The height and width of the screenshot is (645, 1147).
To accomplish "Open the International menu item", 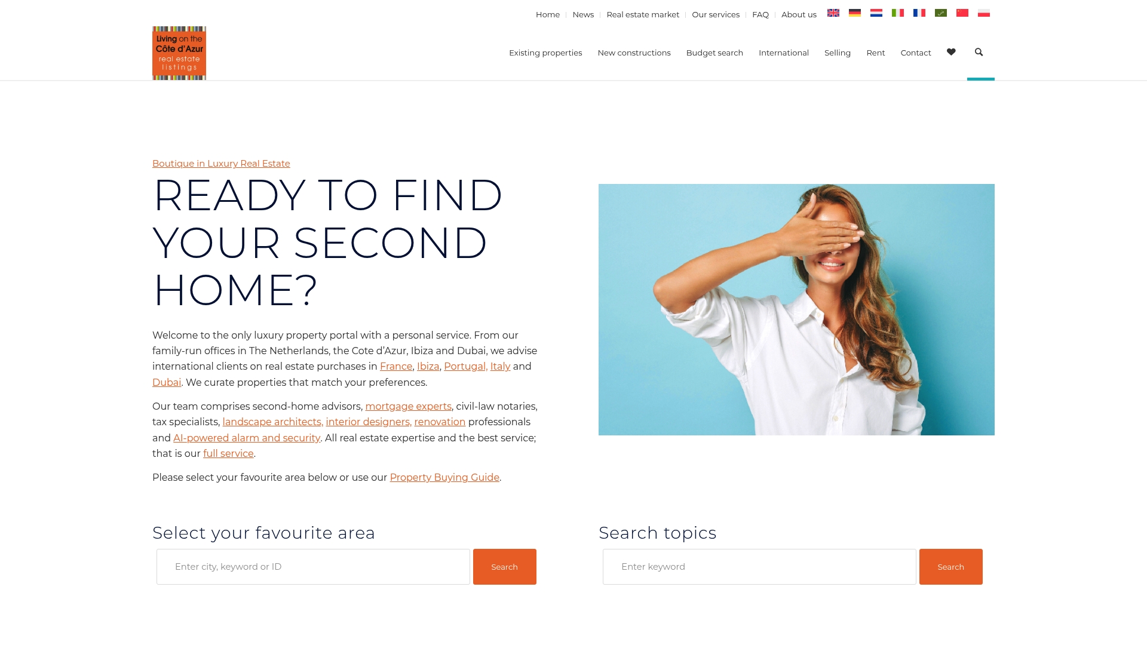I will pos(783,53).
